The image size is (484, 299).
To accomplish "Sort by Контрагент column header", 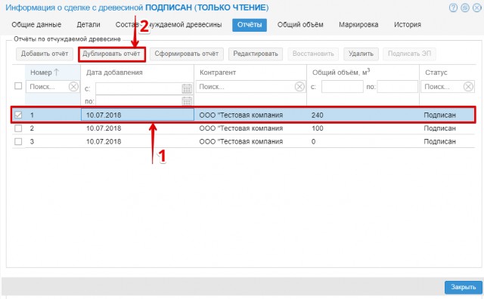I will tap(218, 72).
